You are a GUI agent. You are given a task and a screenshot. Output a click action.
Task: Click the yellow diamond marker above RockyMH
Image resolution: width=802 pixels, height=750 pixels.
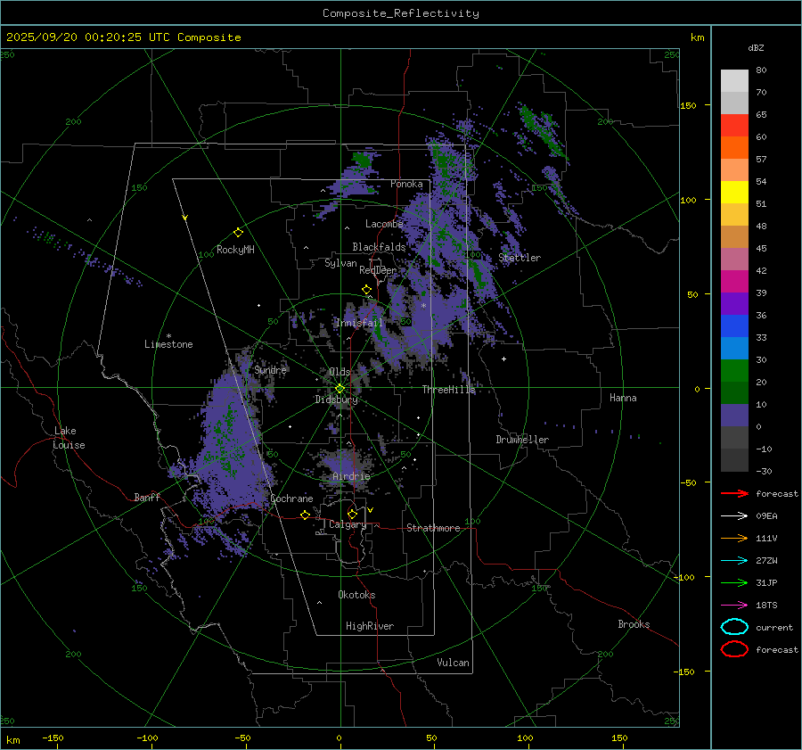point(238,232)
